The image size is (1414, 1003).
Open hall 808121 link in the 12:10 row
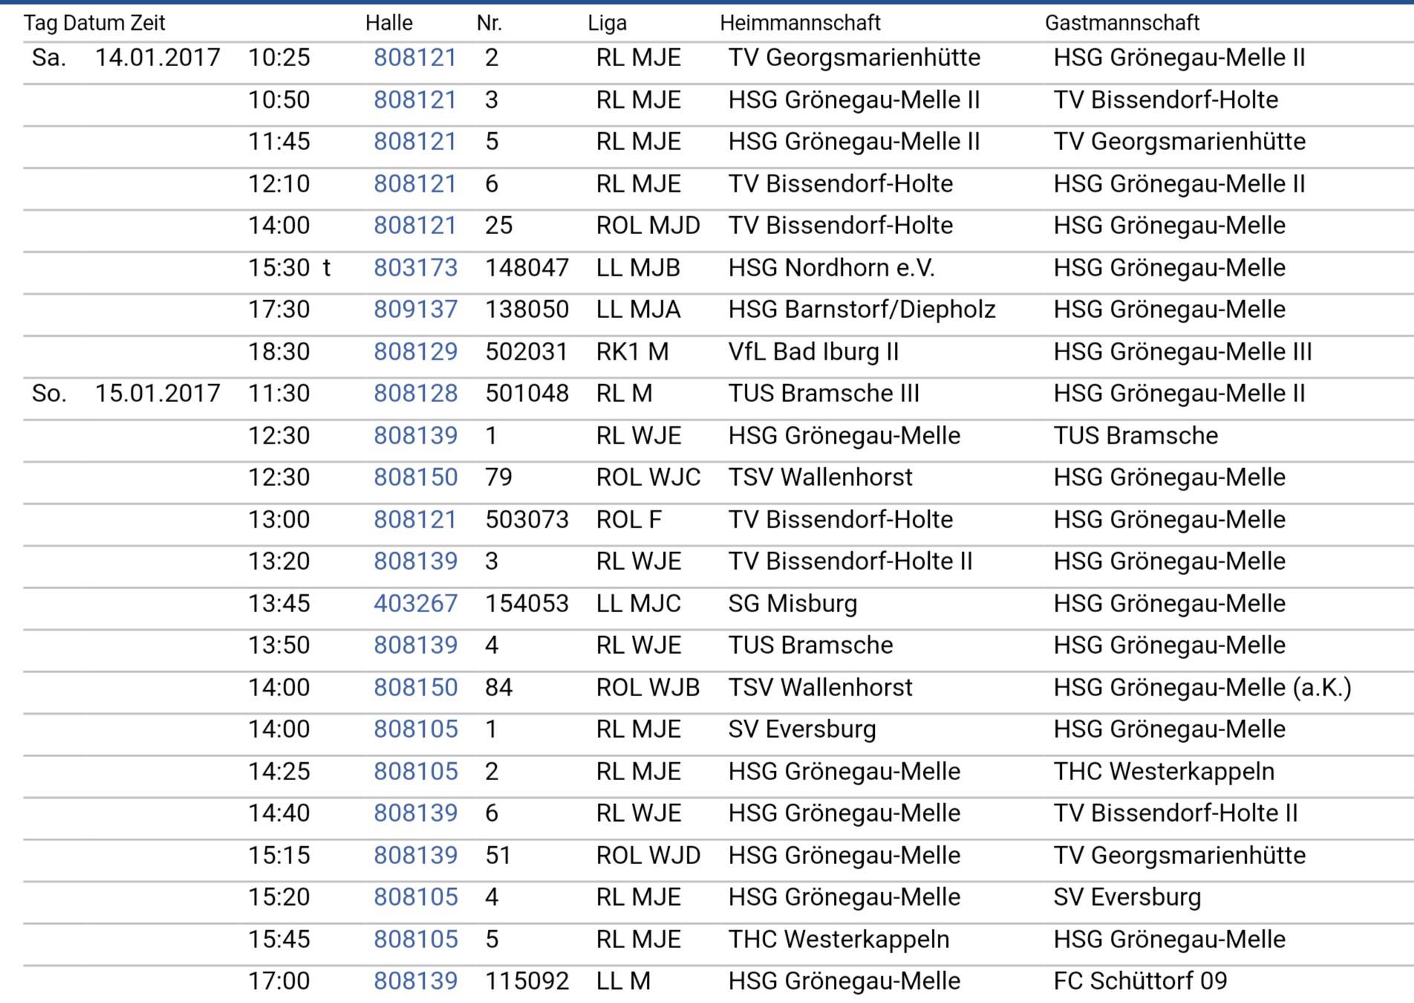pyautogui.click(x=414, y=184)
